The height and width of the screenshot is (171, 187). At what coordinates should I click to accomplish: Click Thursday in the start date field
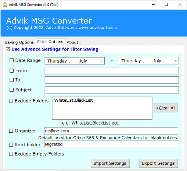(57, 61)
